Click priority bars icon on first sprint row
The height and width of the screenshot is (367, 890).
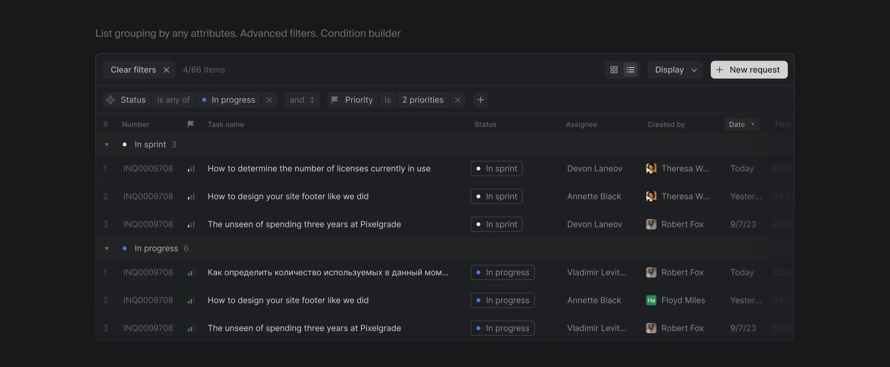(x=191, y=169)
